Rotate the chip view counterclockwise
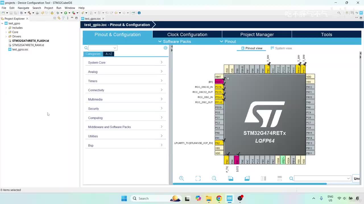The height and width of the screenshot is (204, 364). 247,178
